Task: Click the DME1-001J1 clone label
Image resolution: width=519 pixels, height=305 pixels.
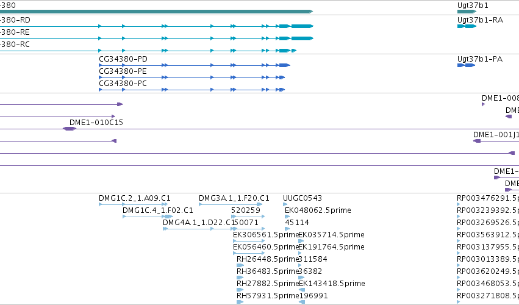Action: coord(496,135)
